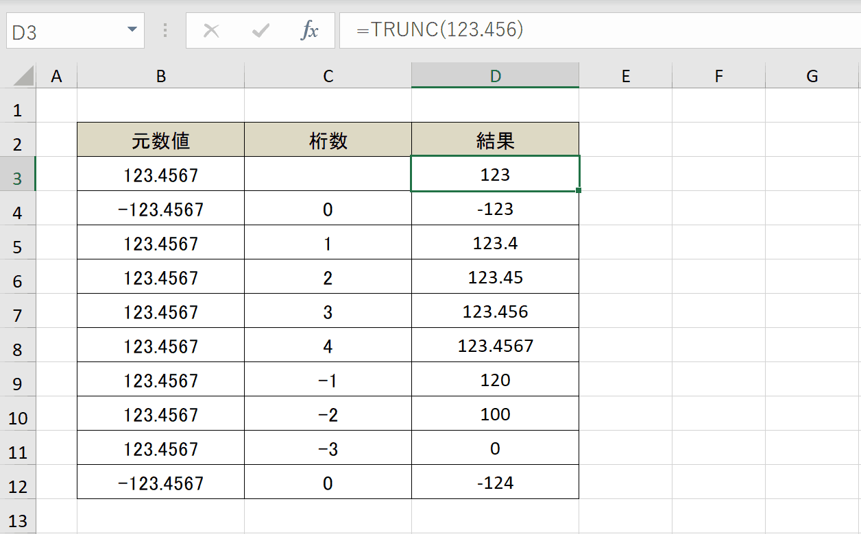Select the 元数値 header cell
The image size is (861, 534).
[x=160, y=139]
